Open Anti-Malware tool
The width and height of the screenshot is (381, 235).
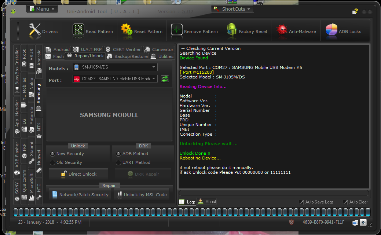tap(296, 31)
